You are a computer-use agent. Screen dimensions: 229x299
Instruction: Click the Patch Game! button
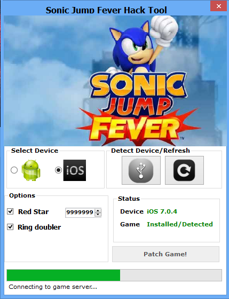click(165, 254)
